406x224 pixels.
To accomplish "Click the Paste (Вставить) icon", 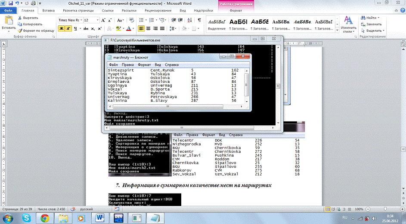I will click(9, 21).
